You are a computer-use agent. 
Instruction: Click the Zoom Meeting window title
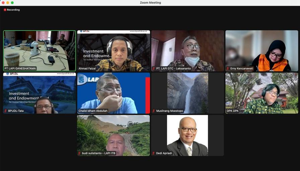coord(150,3)
